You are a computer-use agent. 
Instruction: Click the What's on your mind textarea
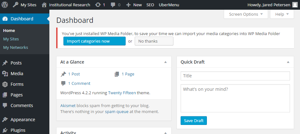click(x=235, y=98)
